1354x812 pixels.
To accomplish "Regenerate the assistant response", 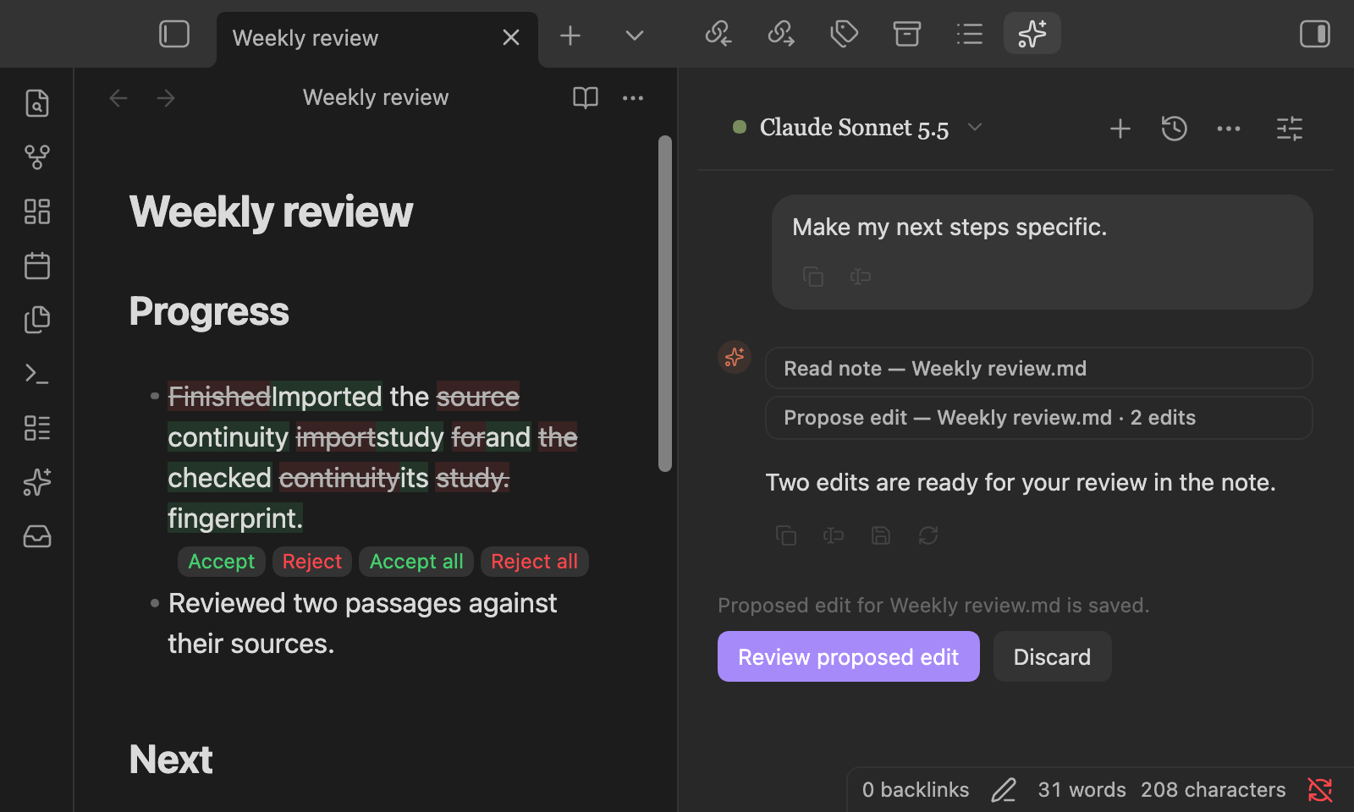I will pyautogui.click(x=928, y=535).
